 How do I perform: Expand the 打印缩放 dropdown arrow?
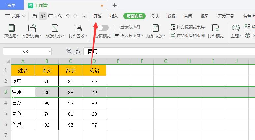pos(164,36)
